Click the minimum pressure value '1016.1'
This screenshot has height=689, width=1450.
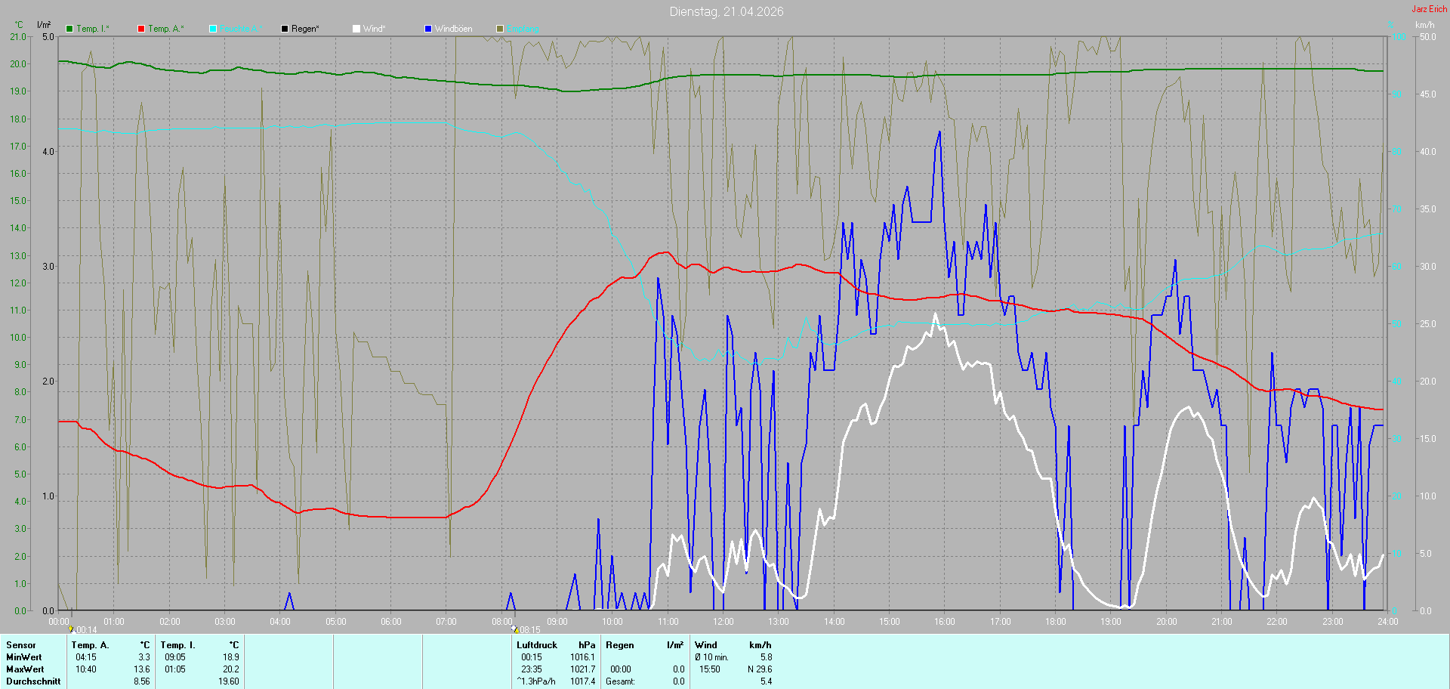coord(583,657)
